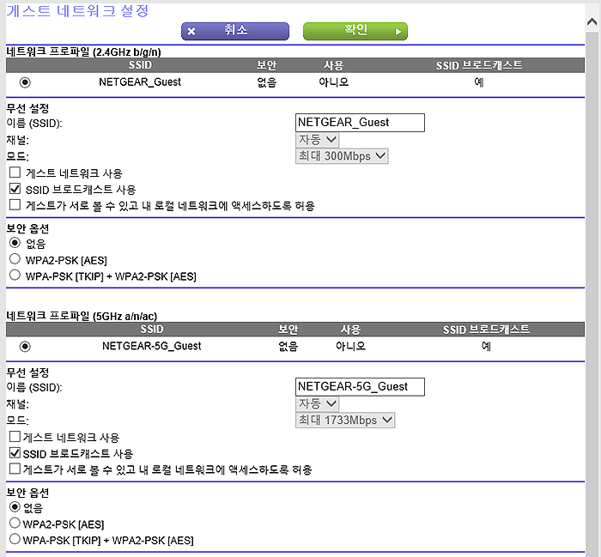Click the green 확인 confirm button

point(355,31)
